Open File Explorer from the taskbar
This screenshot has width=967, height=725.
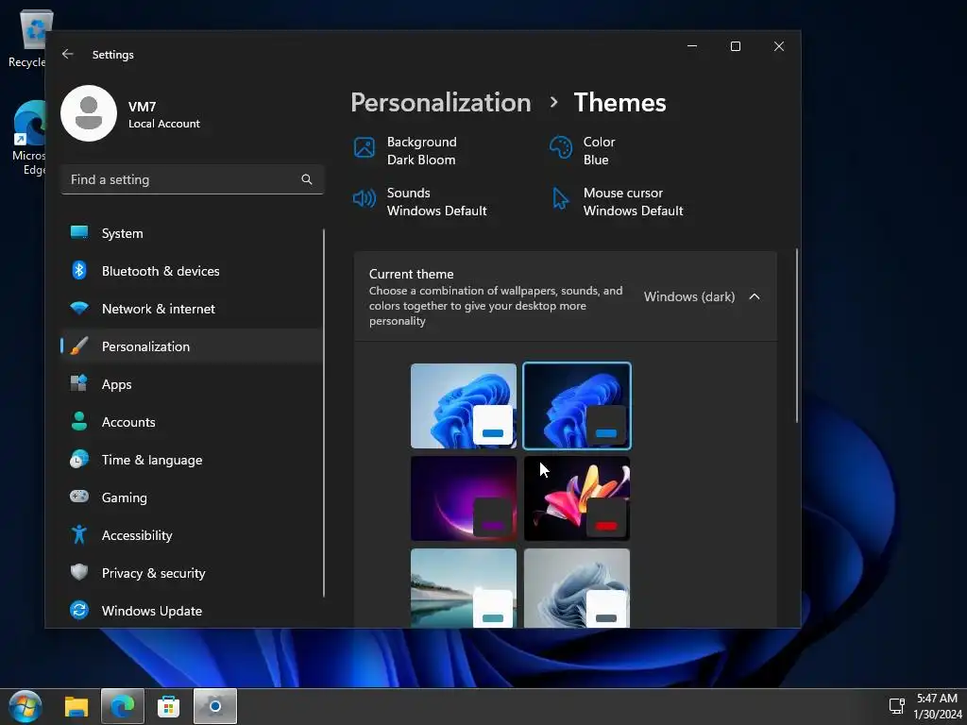76,706
